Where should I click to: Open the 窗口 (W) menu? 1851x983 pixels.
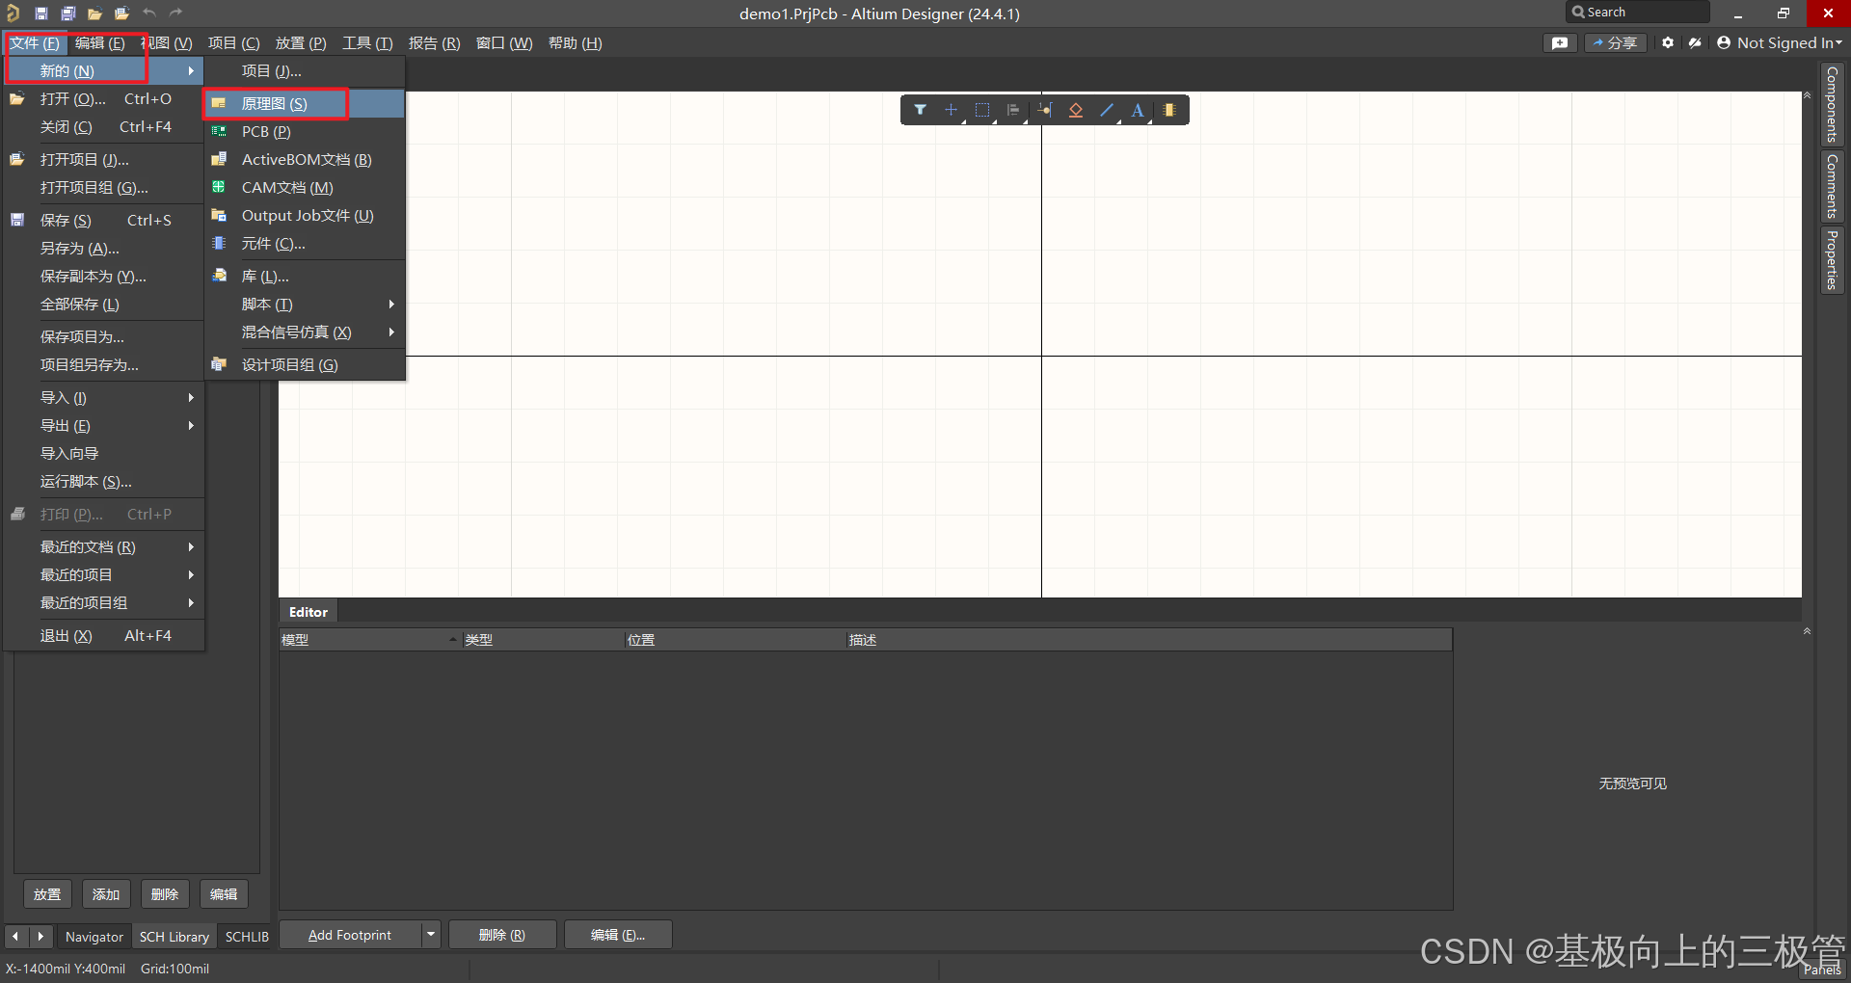(504, 43)
